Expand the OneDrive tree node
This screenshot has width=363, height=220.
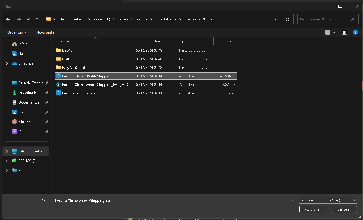click(7, 63)
